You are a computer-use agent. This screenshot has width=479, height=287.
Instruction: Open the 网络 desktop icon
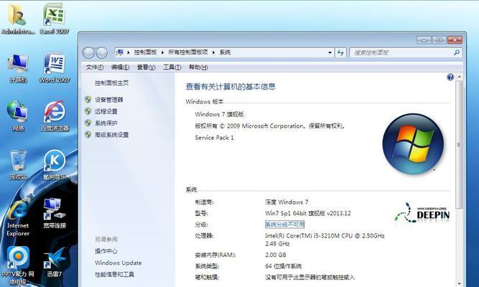pyautogui.click(x=18, y=116)
